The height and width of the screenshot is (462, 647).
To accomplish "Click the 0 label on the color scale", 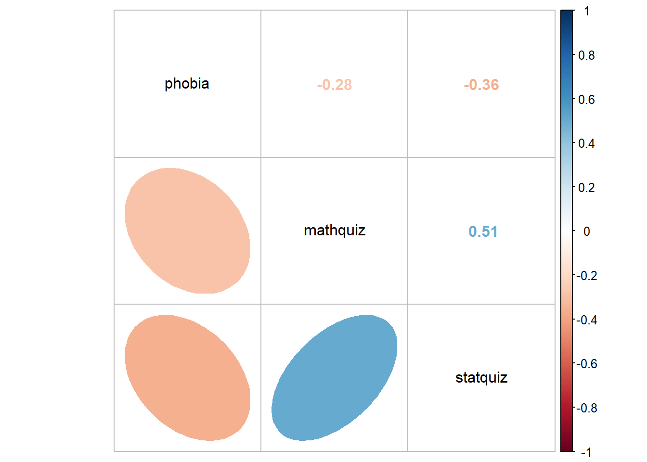I will tap(586, 231).
